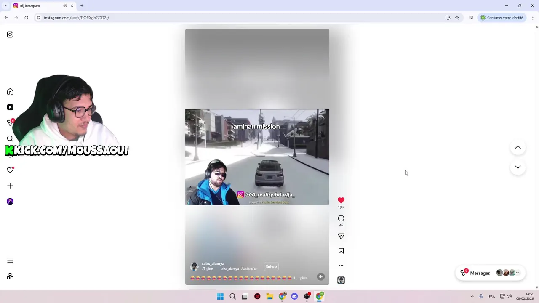The width and height of the screenshot is (539, 303).
Task: Open comments on the reel
Action: coord(341,218)
